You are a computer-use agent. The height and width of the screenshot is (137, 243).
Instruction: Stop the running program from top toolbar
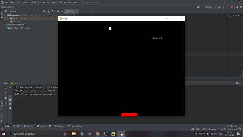[x=232, y=7]
